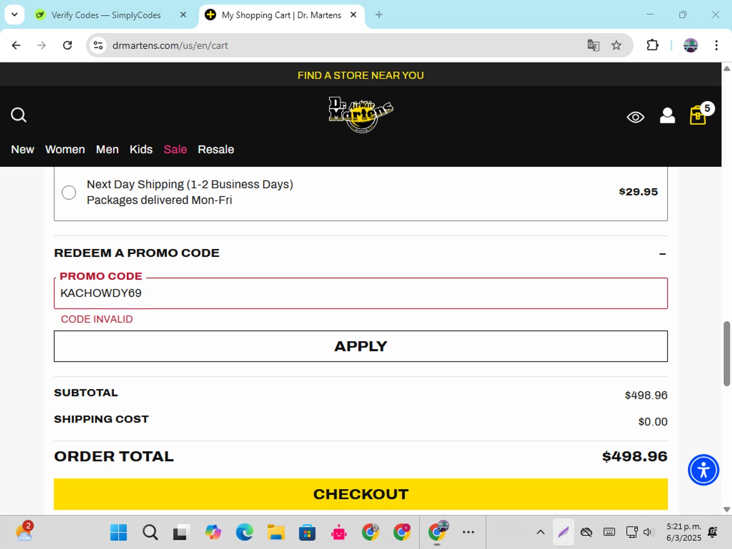This screenshot has height=549, width=732.
Task: Click the yellow CHECKOUT button
Action: [x=361, y=494]
